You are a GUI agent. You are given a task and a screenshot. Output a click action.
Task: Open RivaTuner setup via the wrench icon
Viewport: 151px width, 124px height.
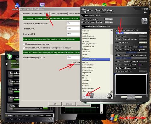point(144,21)
